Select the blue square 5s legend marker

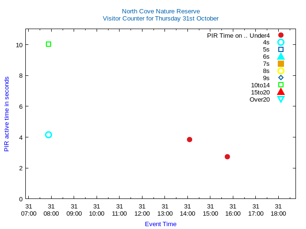tap(281, 50)
